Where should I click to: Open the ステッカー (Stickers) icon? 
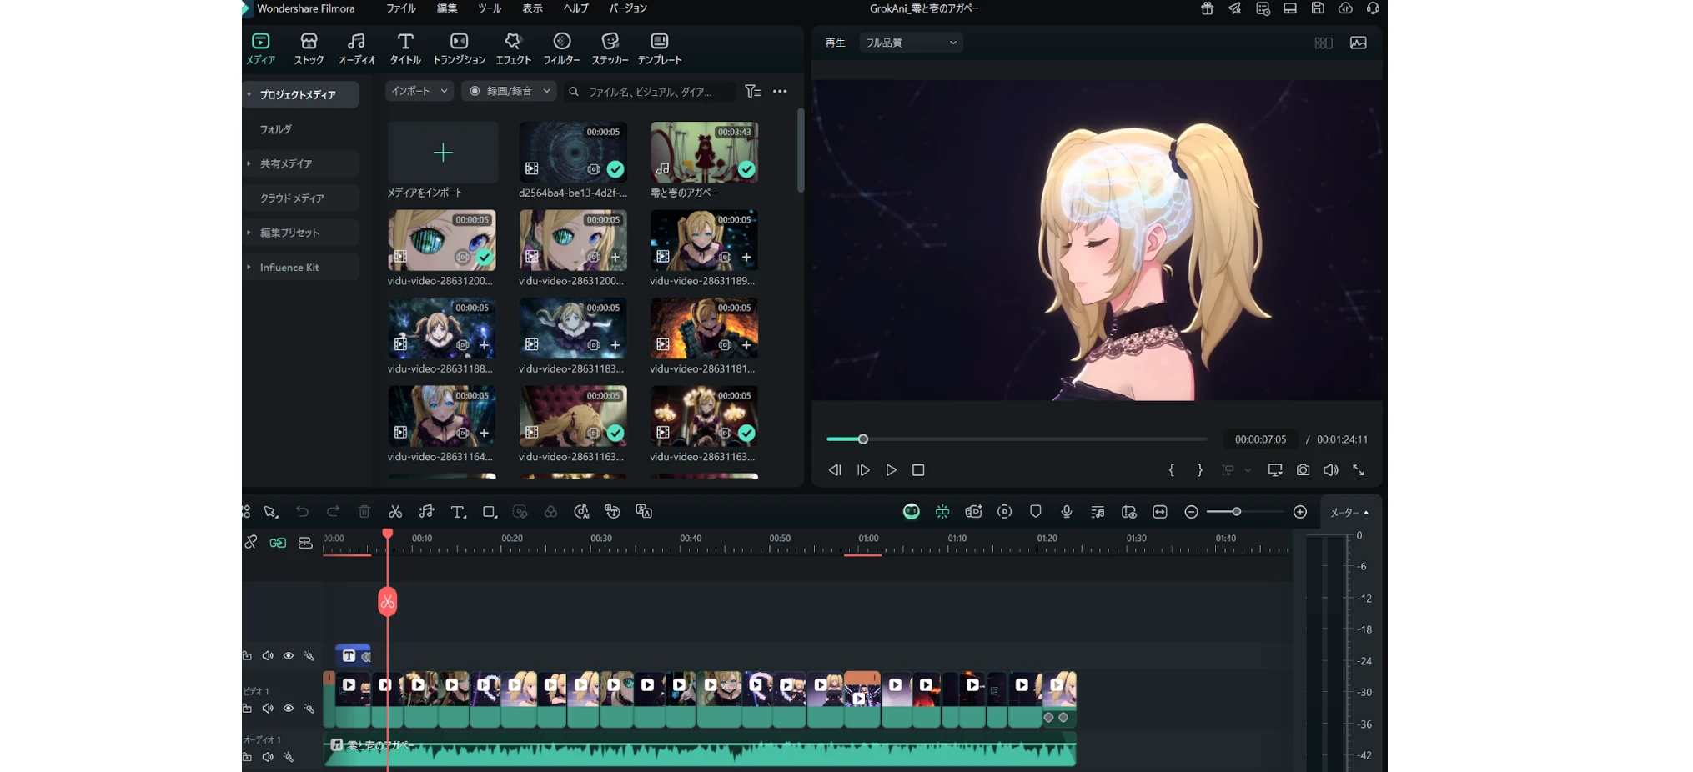(610, 48)
